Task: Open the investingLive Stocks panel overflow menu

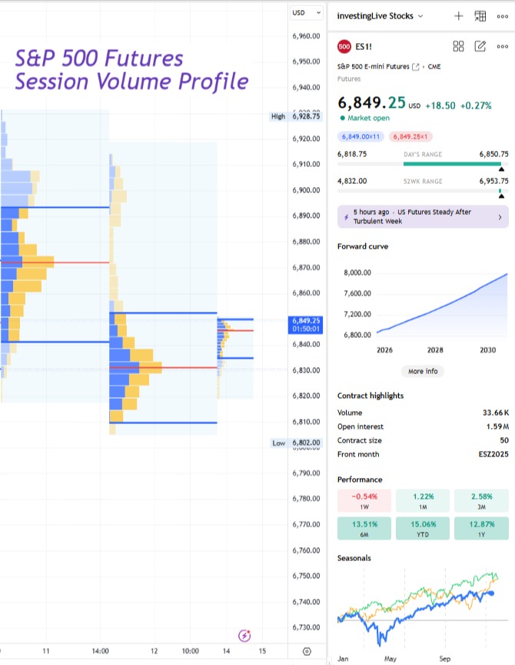Action: (502, 16)
